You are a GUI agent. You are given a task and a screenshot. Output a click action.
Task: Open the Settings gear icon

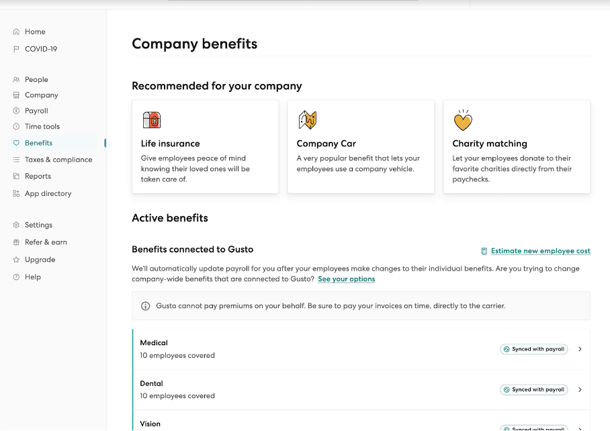(15, 225)
